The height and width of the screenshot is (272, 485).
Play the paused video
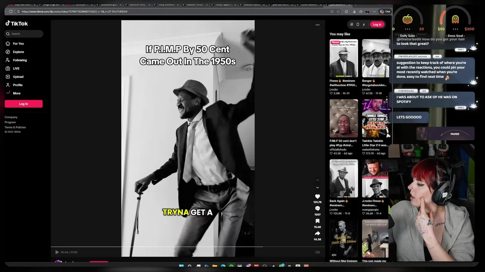(57, 252)
